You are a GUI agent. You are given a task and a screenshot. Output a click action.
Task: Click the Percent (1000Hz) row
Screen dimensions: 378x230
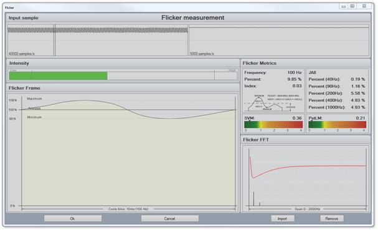[x=337, y=107]
